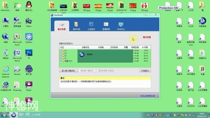Image resolution: width=210 pixels, height=118 pixels.
Task: Toggle the E: partition checkbox
Action: (x=61, y=56)
